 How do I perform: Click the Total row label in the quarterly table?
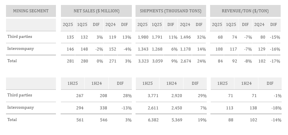(x=12, y=61)
